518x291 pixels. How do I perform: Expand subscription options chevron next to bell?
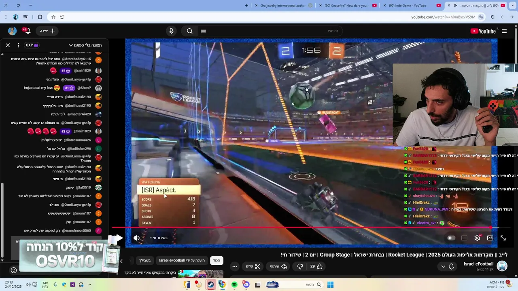coord(443,266)
